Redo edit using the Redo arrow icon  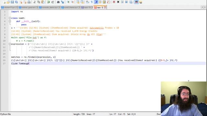tap(53, 2)
